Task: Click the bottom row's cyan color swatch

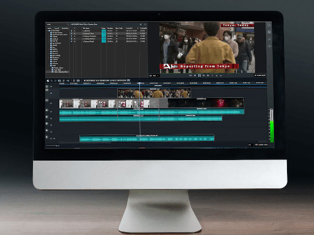Action: [x=104, y=41]
